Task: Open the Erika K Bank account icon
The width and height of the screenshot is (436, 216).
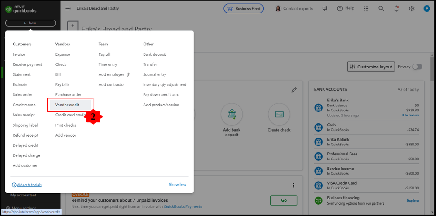Action: (318, 142)
